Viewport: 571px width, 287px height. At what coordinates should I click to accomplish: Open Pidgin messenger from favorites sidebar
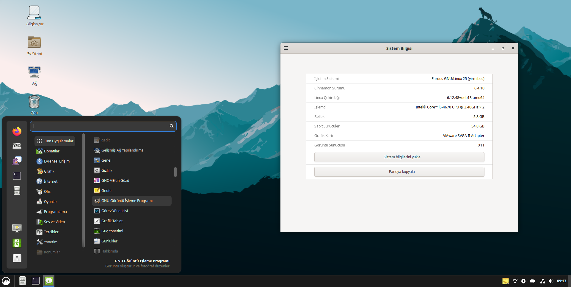tap(17, 161)
